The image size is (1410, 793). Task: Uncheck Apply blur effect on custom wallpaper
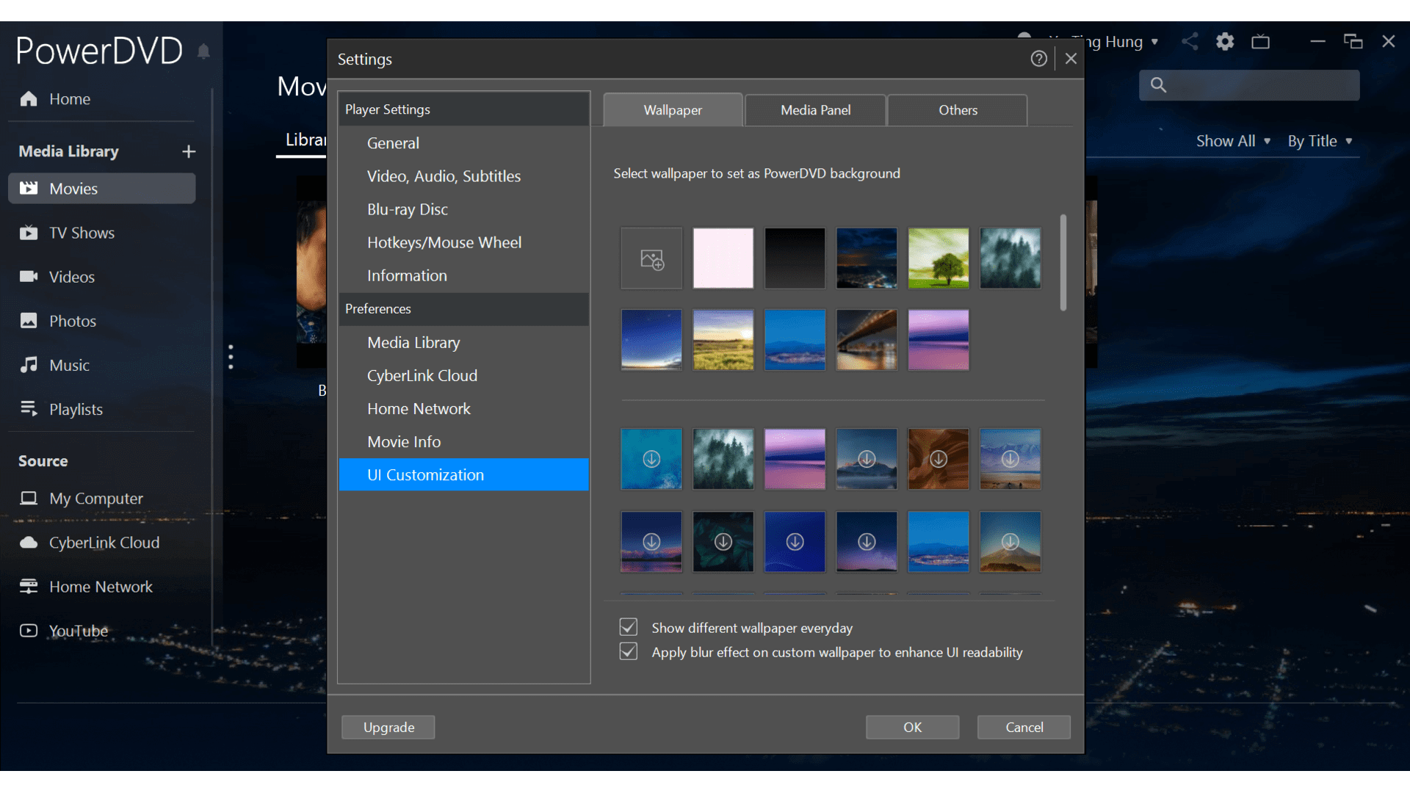(629, 652)
